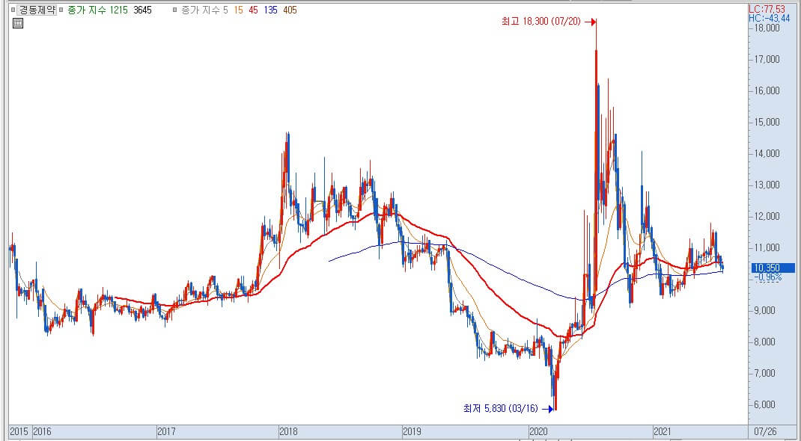Select the 3645 moving average period
This screenshot has width=801, height=441.
142,10
